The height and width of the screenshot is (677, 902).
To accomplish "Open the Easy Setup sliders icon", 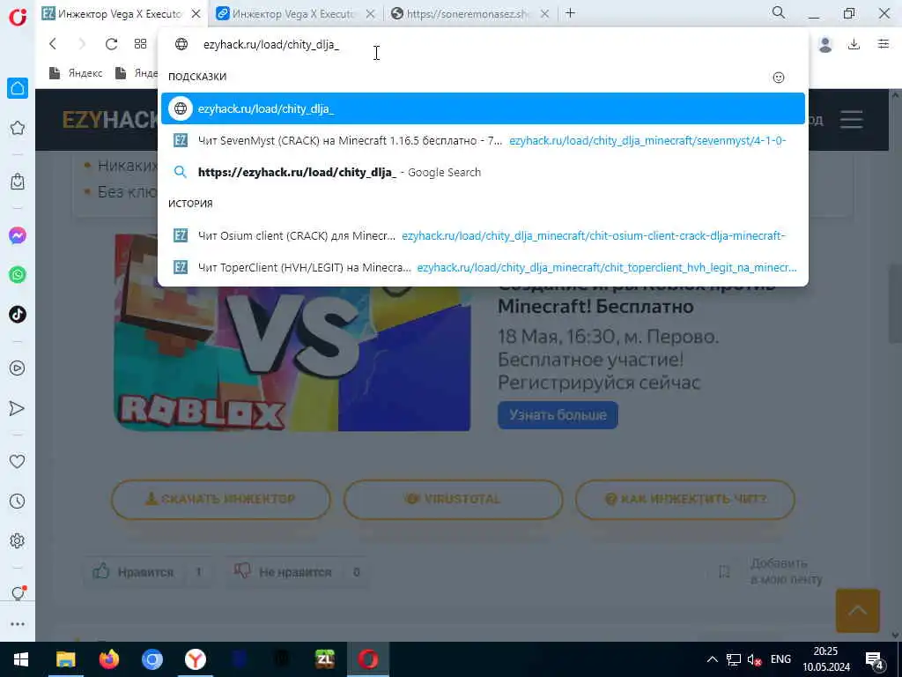I will [x=884, y=44].
